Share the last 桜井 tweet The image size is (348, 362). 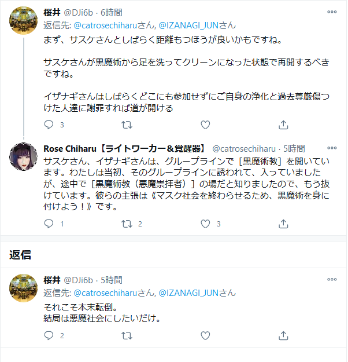[283, 335]
